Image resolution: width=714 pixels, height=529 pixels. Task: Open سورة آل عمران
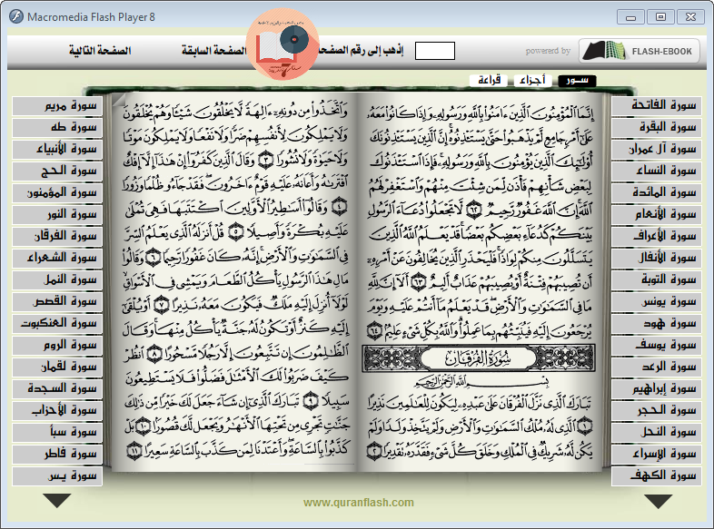[x=656, y=149]
